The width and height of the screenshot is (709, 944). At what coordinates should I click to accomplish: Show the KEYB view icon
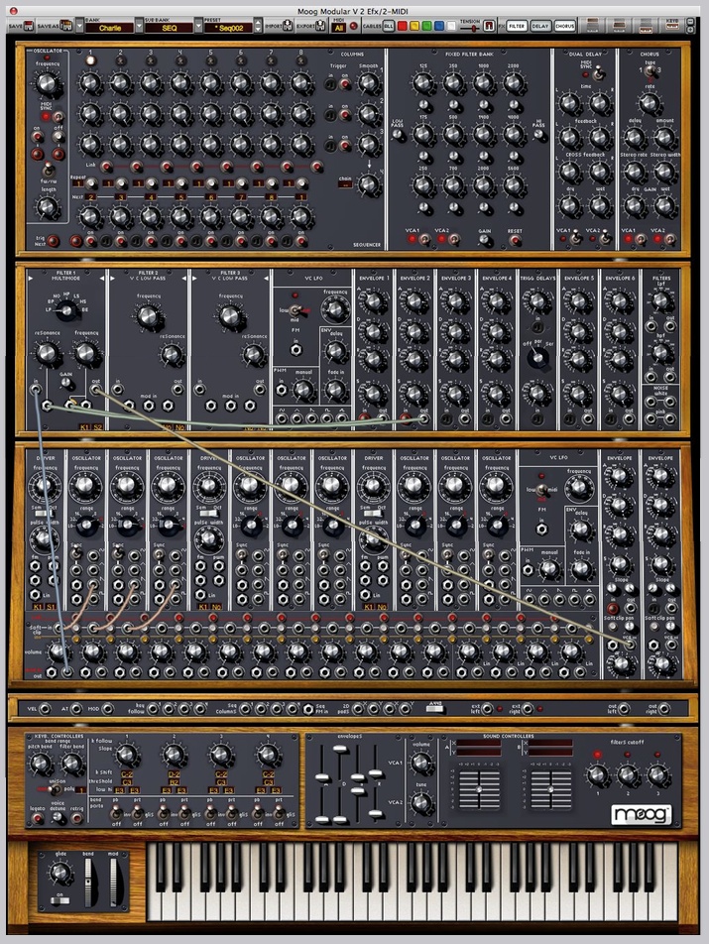673,26
